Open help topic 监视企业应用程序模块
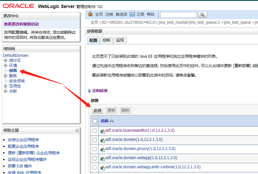The height and width of the screenshot is (174, 258). click(27, 159)
